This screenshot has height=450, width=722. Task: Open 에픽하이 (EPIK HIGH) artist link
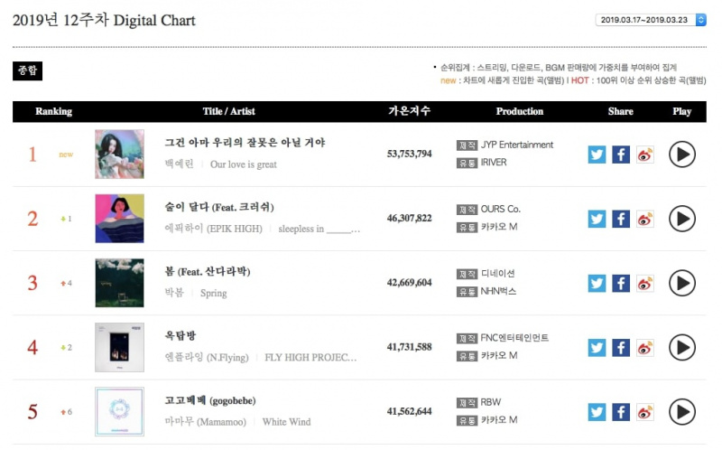(x=213, y=229)
